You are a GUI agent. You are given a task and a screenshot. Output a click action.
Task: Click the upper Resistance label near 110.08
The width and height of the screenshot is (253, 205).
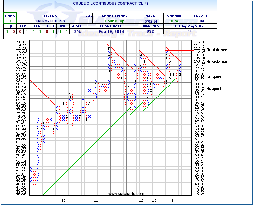[x=217, y=50]
